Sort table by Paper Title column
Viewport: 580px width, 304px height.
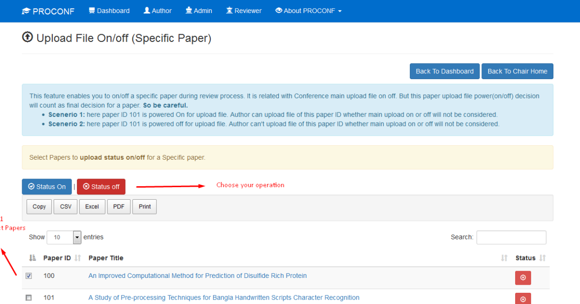(298, 258)
